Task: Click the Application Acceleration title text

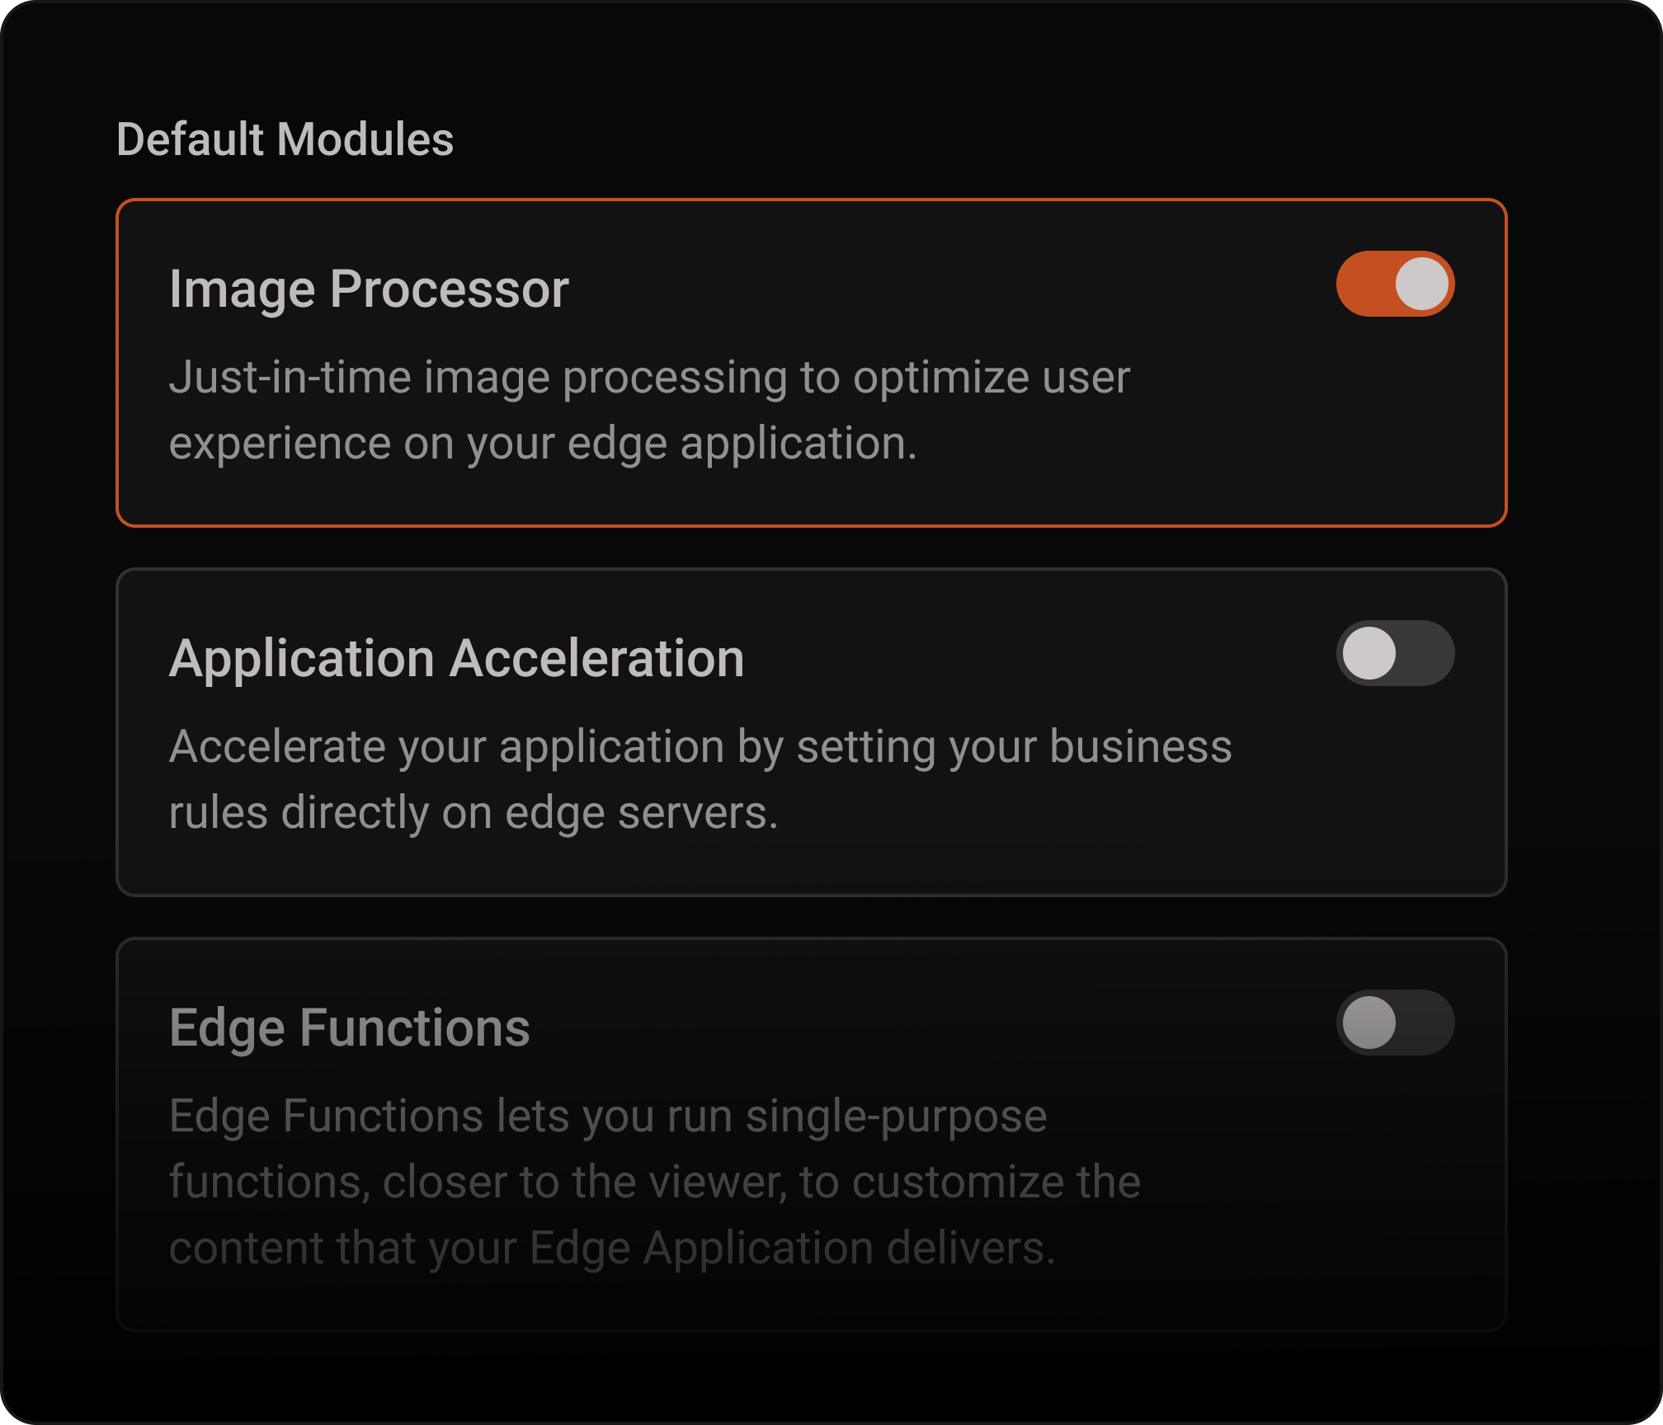Action: coord(456,657)
